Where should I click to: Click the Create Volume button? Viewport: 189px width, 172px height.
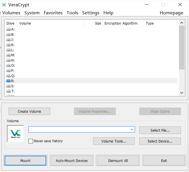click(x=29, y=111)
